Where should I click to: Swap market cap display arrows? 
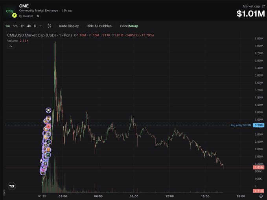[263, 6]
